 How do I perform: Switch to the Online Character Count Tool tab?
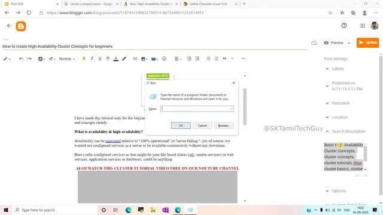point(211,4)
